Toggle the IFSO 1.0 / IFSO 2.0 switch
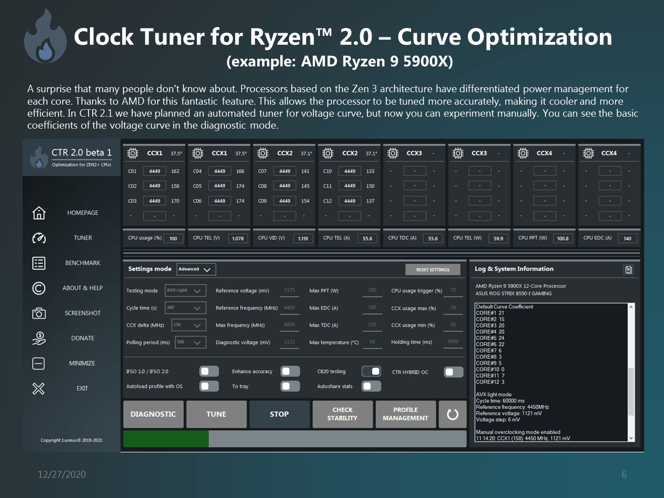 (x=209, y=371)
